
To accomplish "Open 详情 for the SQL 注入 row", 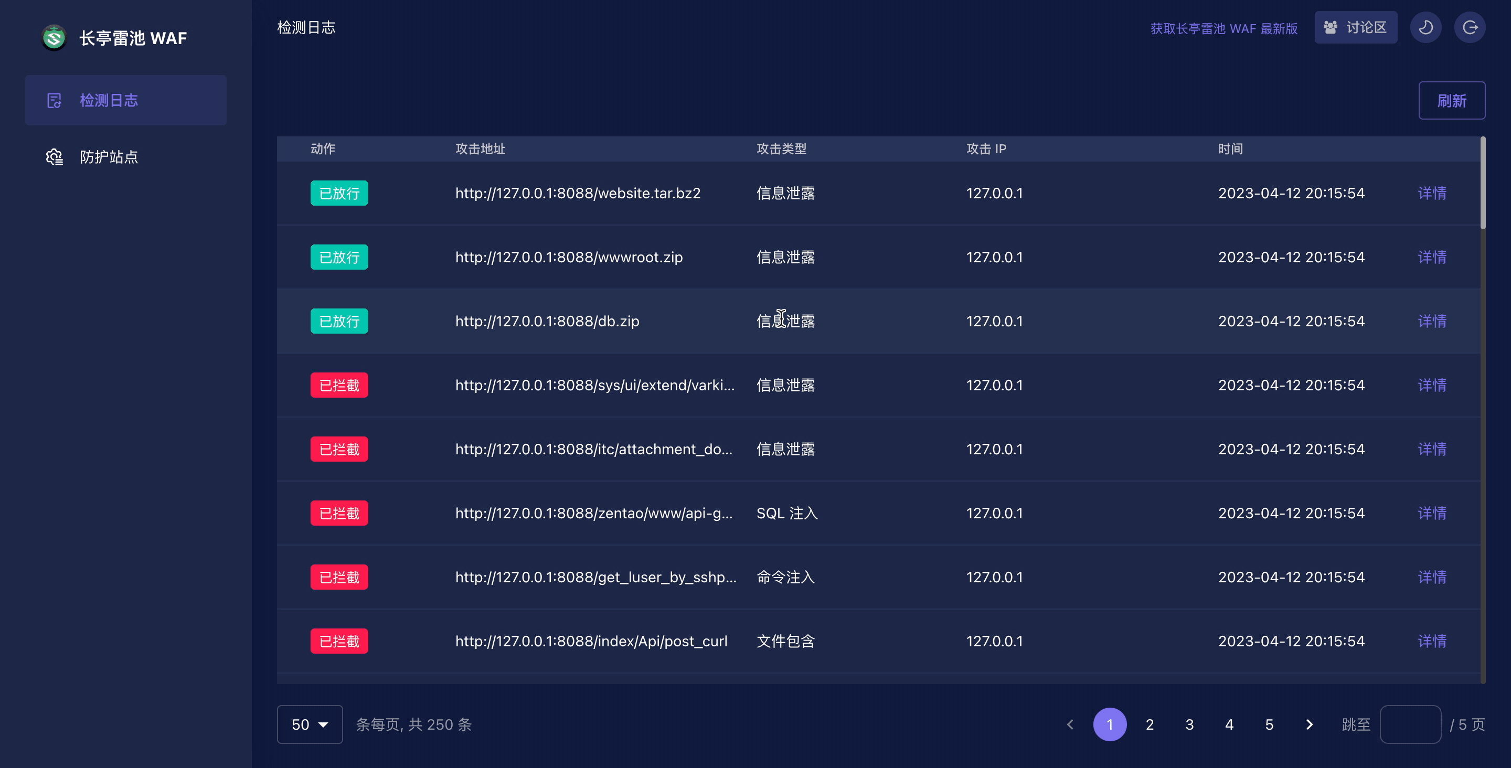I will point(1432,514).
